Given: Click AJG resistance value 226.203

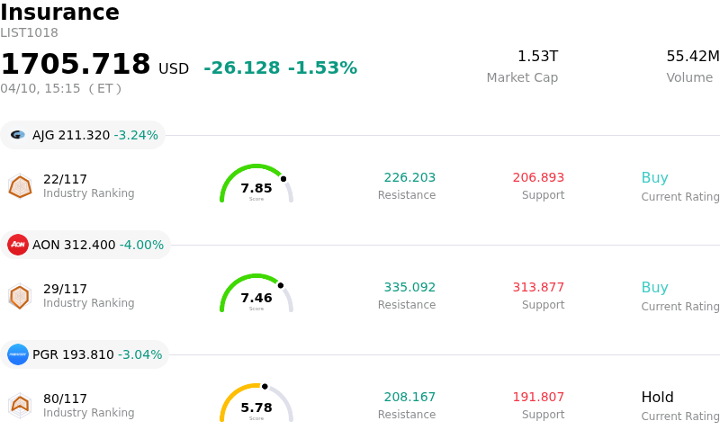Looking at the screenshot, I should [x=409, y=178].
